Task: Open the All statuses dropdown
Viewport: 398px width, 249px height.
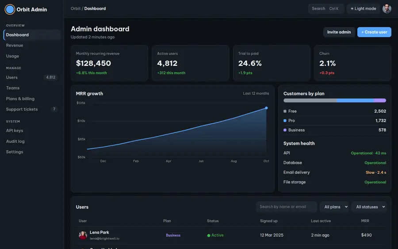Action: 370,207
